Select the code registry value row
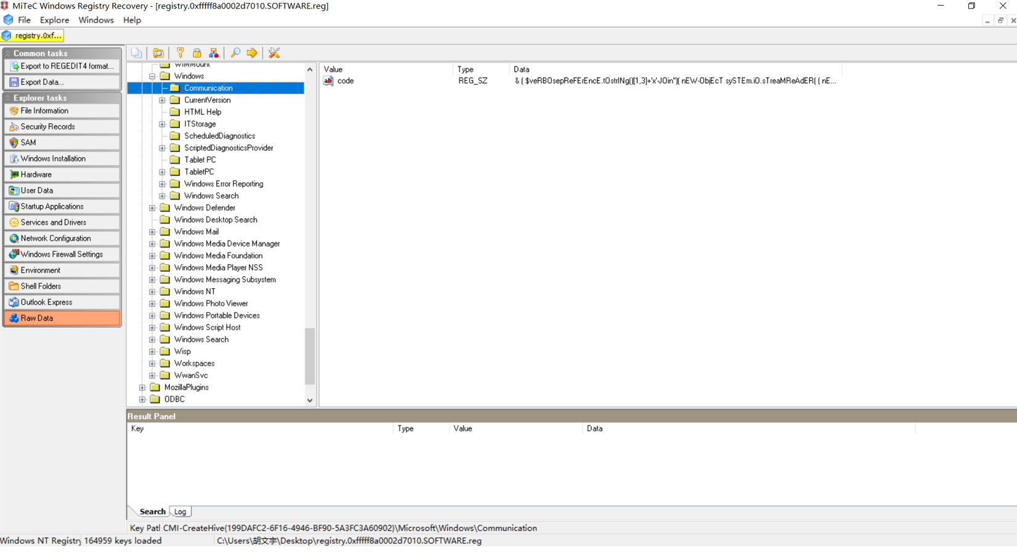The height and width of the screenshot is (553, 1017). (x=579, y=81)
